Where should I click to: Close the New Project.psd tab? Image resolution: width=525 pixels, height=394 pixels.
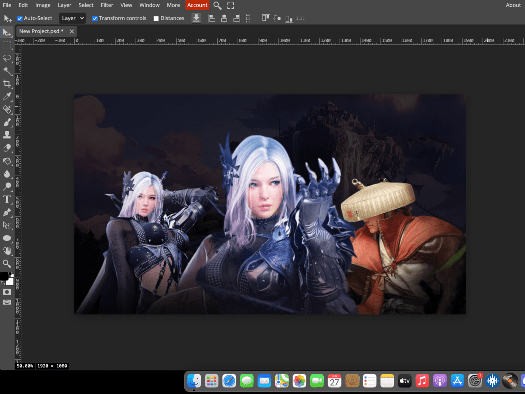[x=72, y=31]
